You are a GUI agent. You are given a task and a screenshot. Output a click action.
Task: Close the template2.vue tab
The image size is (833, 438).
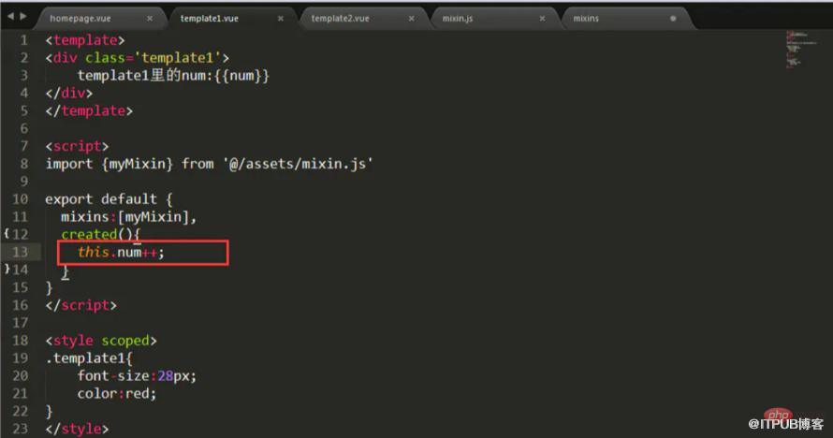(411, 18)
